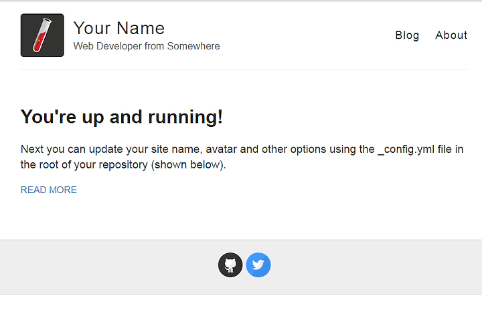This screenshot has height=312, width=482.
Task: Click the post excerpt mentioning _config.yml
Action: click(242, 157)
